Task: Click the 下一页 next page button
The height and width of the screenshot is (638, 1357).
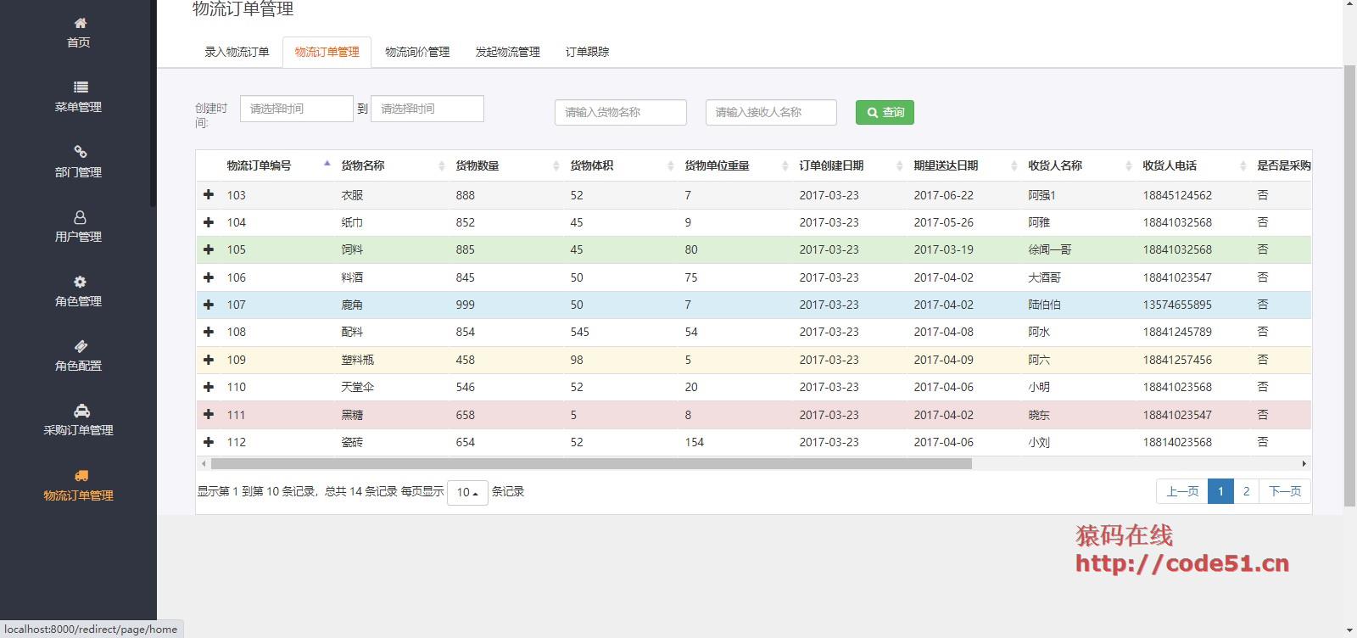Action: pyautogui.click(x=1284, y=491)
